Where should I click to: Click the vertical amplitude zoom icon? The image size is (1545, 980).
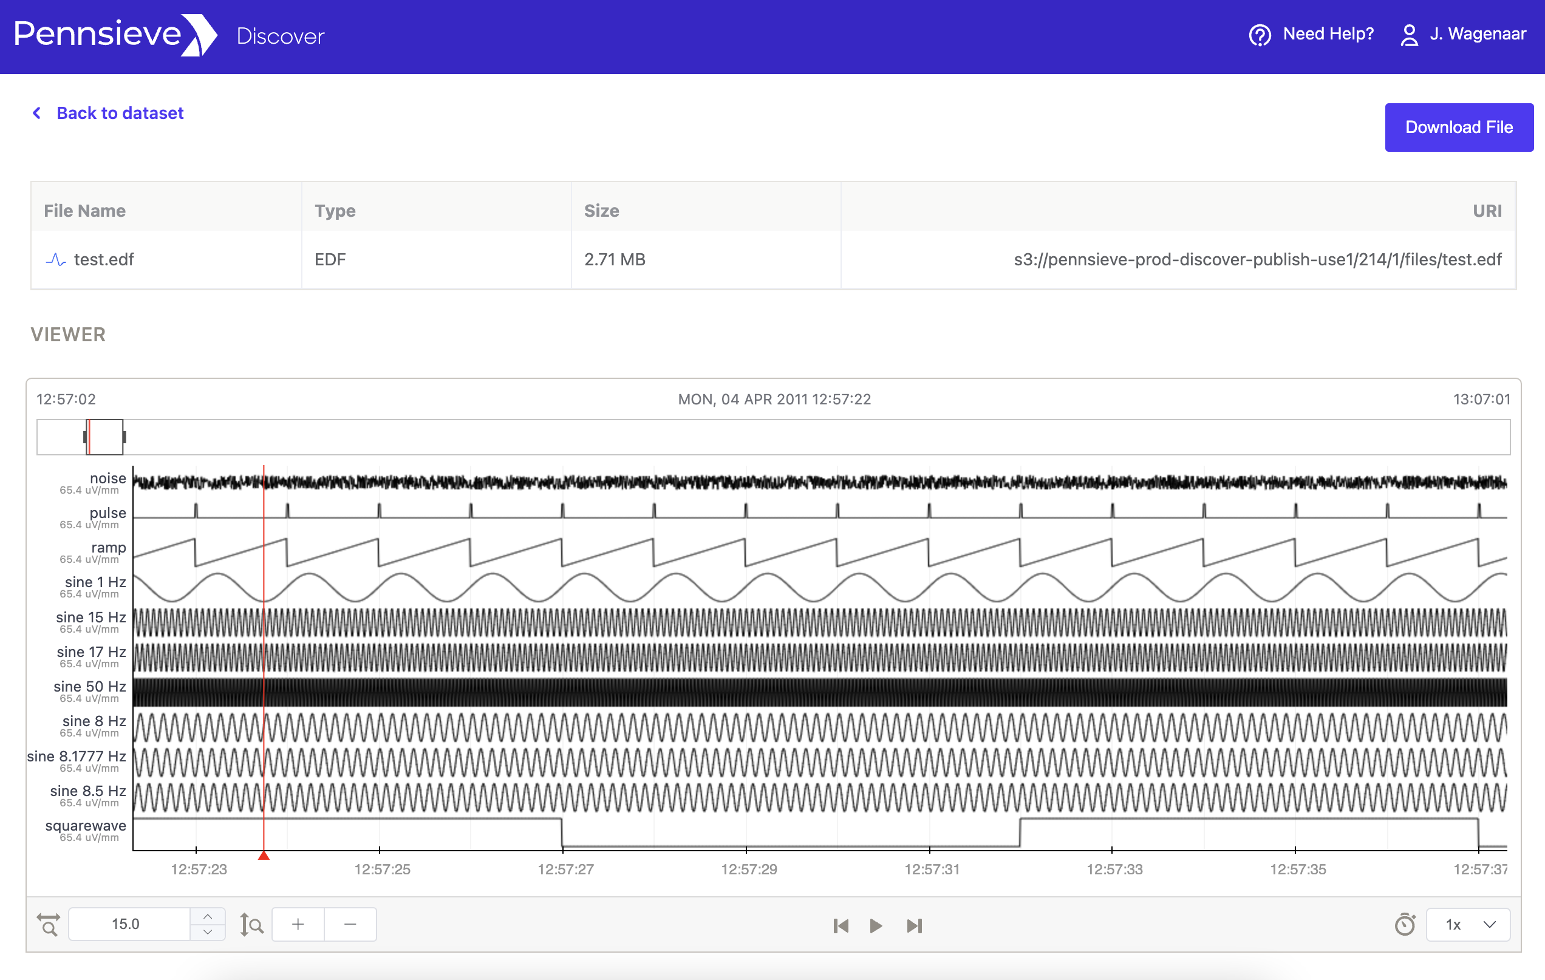click(x=251, y=924)
